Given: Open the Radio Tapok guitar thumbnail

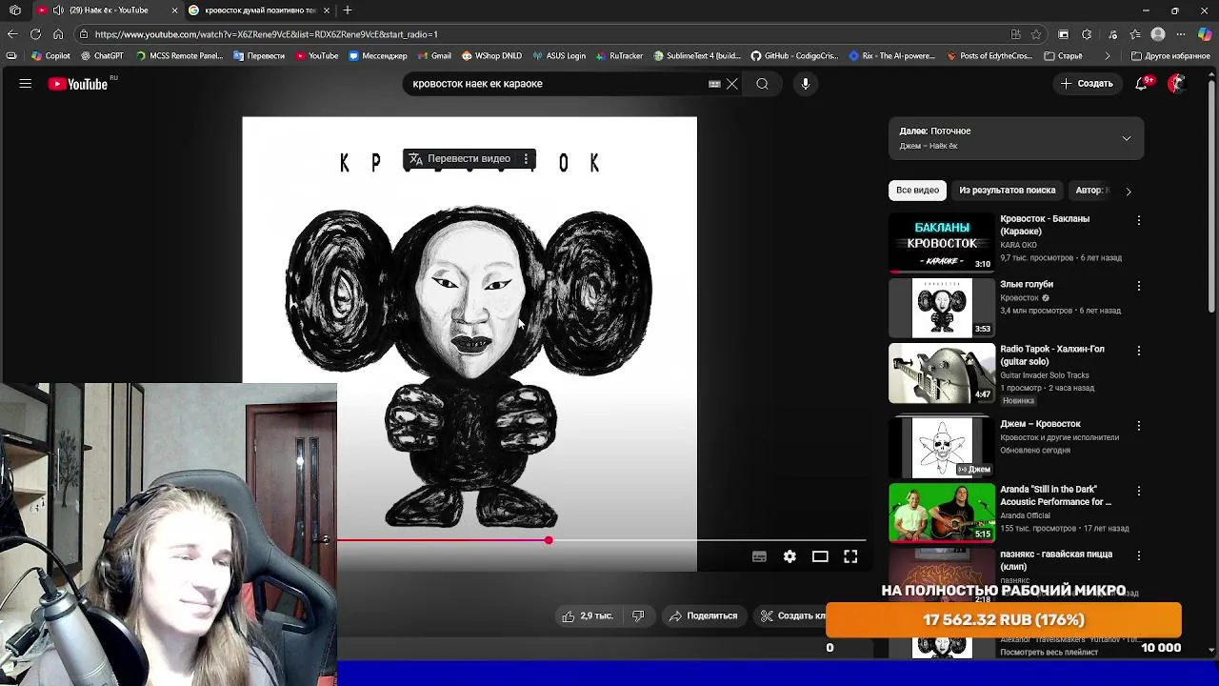Looking at the screenshot, I should [x=942, y=373].
